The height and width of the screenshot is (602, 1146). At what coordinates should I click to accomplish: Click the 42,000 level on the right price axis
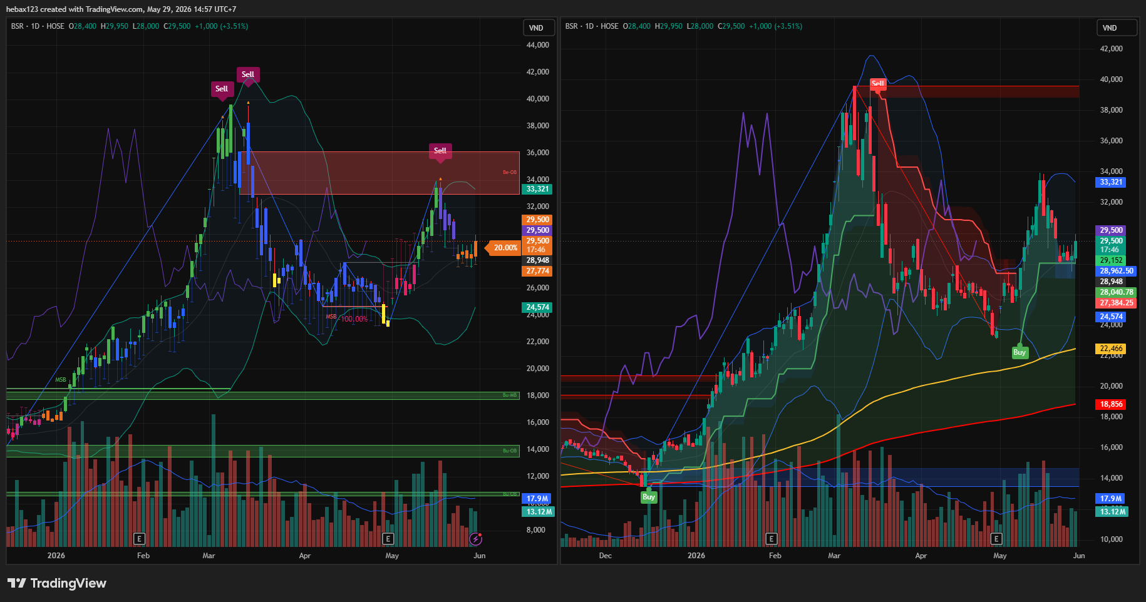pyautogui.click(x=1111, y=49)
